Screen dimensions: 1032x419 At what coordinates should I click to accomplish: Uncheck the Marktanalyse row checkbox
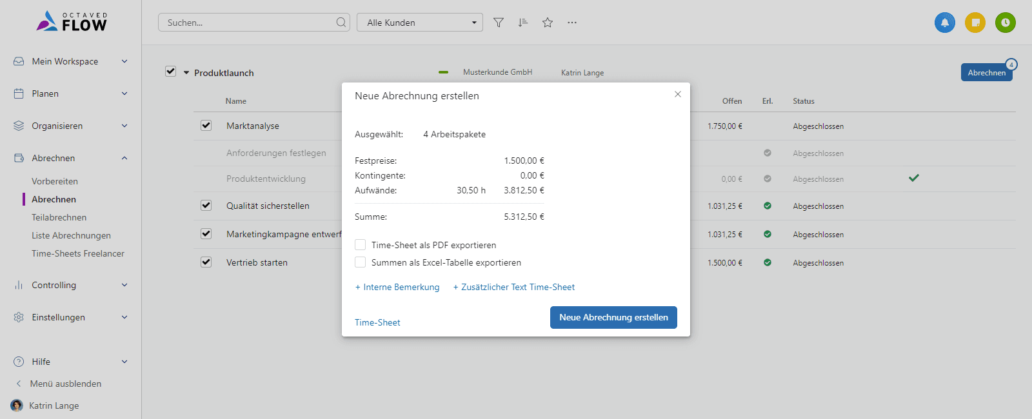pyautogui.click(x=206, y=126)
